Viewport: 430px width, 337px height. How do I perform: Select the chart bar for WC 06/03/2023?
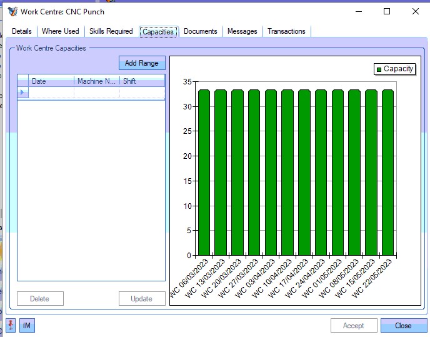pyautogui.click(x=204, y=172)
